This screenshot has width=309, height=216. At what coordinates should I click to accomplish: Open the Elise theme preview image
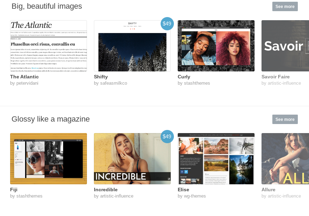216,159
